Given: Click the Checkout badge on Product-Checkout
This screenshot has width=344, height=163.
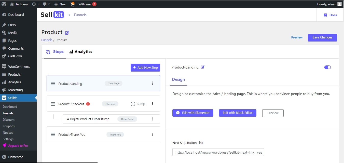Looking at the screenshot, I should 110,104.
